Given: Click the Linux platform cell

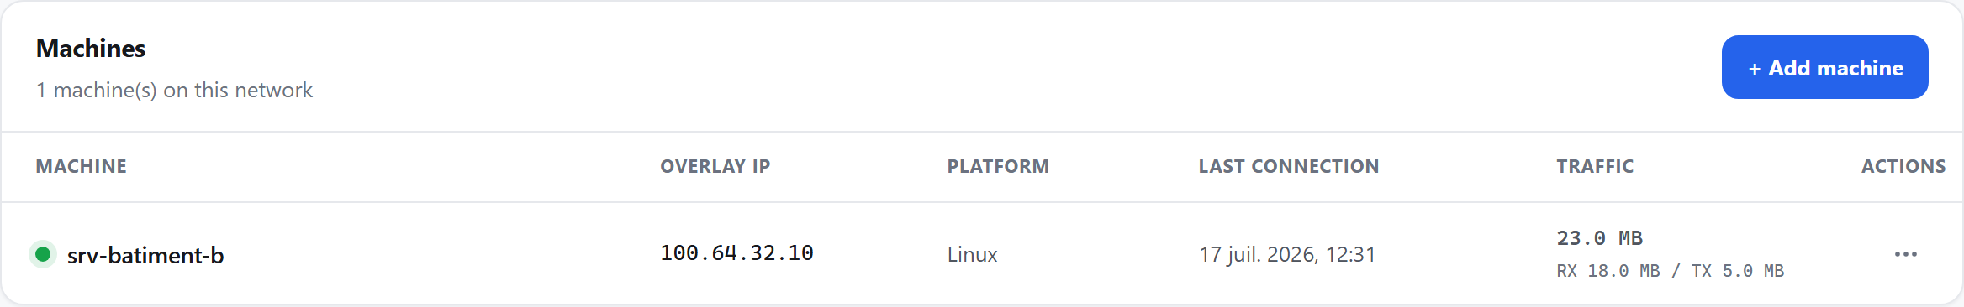Looking at the screenshot, I should [x=972, y=254].
